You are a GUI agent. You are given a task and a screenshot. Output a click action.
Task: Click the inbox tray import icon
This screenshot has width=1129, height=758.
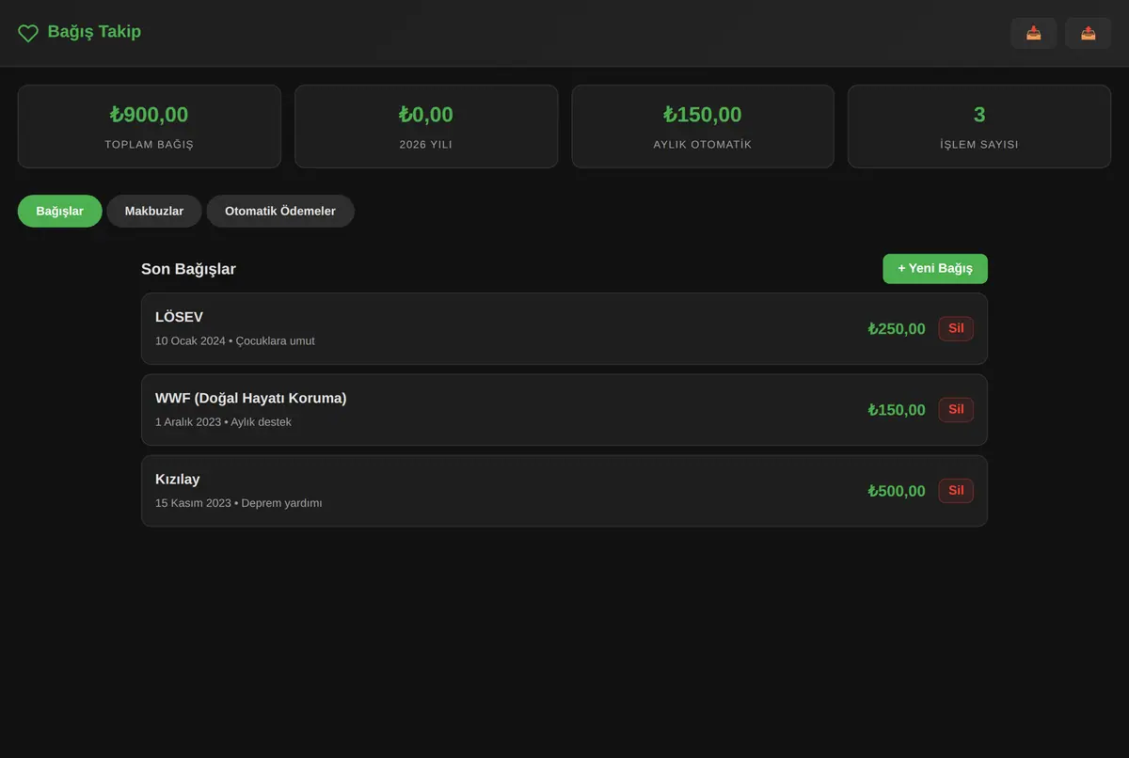click(x=1034, y=33)
